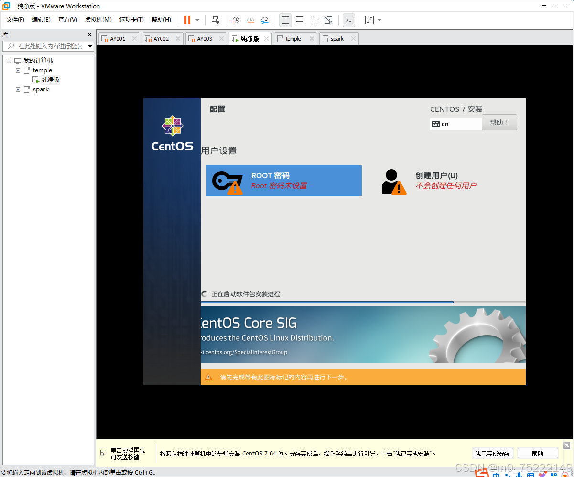Open the 选项卡(T) menu
Viewport: 574px width, 477px height.
tap(131, 20)
